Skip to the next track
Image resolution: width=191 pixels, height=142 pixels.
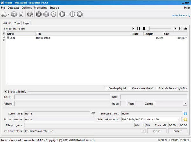tap(180, 29)
